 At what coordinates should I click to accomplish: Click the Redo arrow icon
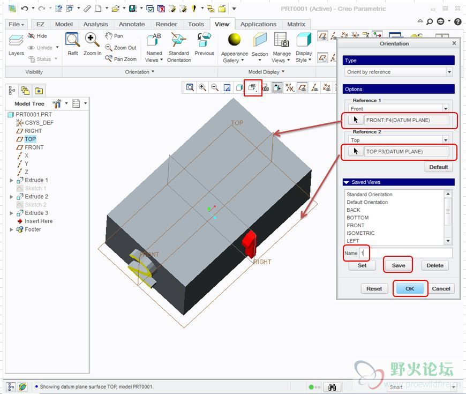42,9
